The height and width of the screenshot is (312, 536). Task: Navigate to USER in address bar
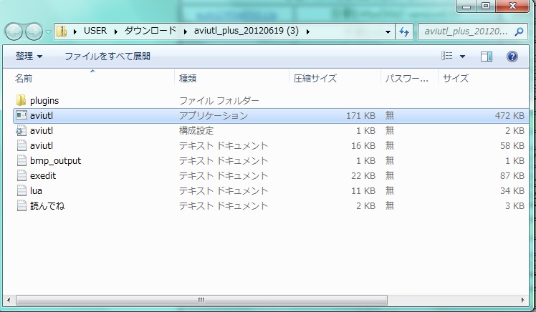pyautogui.click(x=95, y=31)
